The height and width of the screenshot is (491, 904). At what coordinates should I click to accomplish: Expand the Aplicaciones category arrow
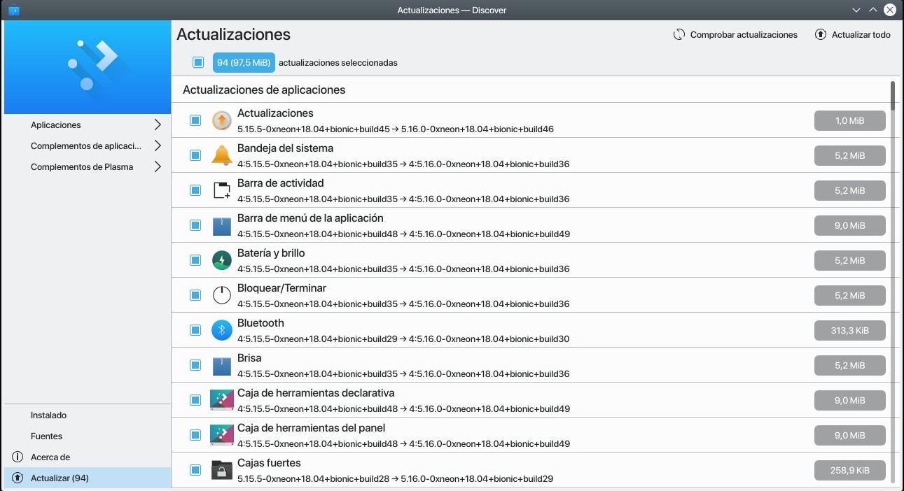click(x=158, y=124)
